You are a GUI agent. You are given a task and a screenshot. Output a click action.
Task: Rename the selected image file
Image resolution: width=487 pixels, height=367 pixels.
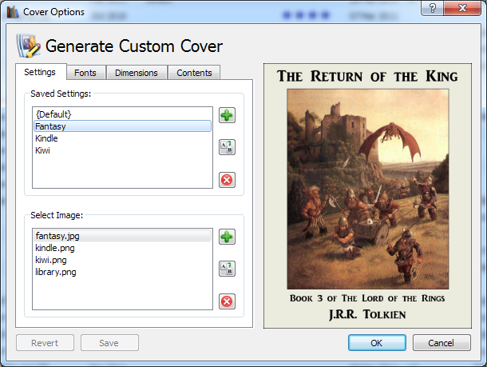(227, 269)
